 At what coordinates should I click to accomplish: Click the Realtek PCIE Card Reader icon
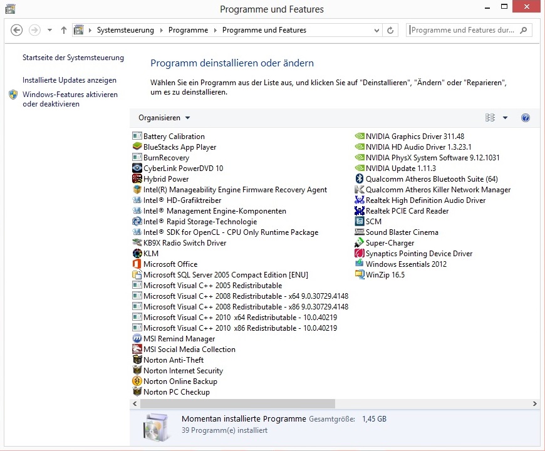(360, 210)
